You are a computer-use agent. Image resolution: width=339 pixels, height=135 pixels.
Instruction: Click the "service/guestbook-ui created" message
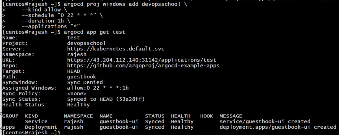coord(265,121)
